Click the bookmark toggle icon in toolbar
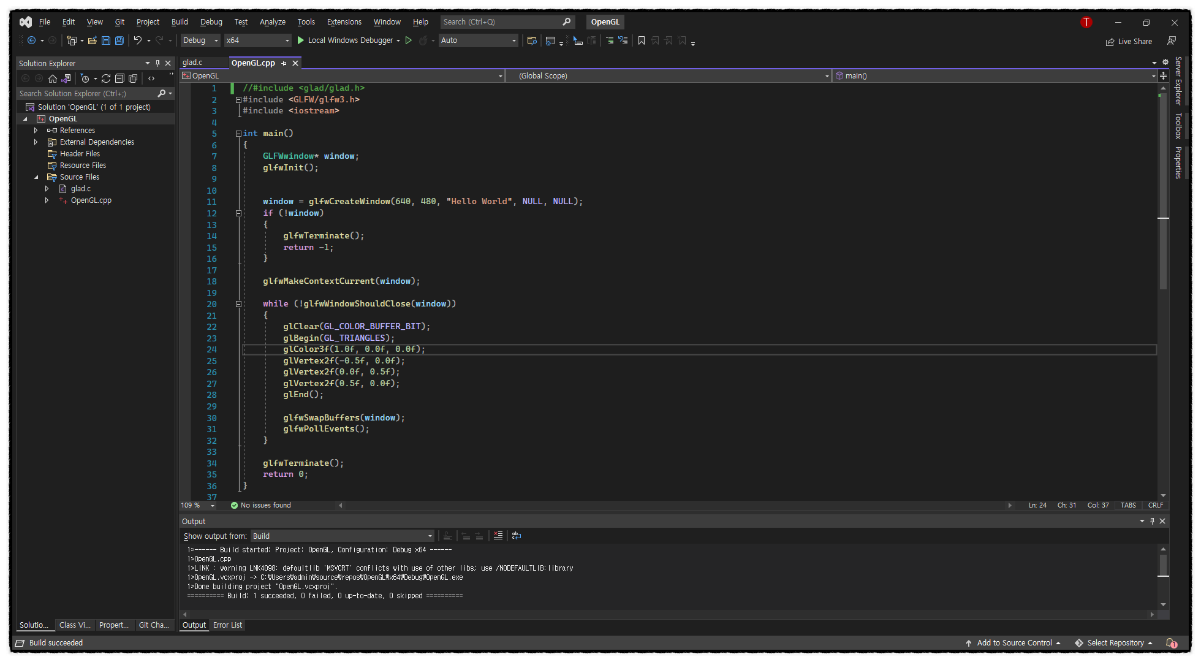This screenshot has height=662, width=1201. click(642, 40)
